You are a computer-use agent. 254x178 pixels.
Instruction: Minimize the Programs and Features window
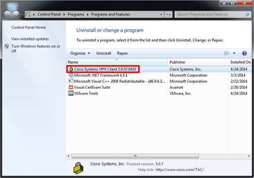(x=224, y=3)
